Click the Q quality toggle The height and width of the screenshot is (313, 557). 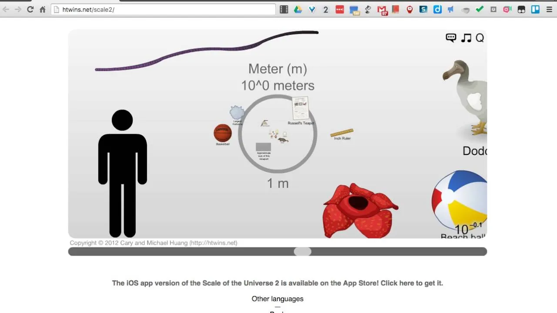480,38
